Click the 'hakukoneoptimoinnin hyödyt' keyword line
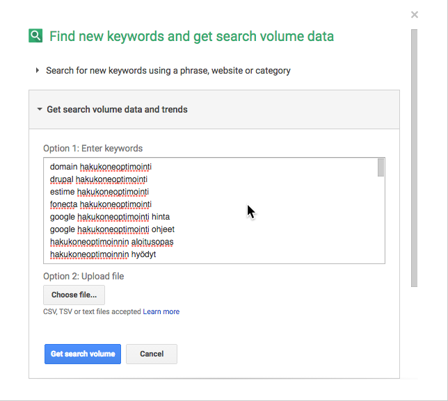 pyautogui.click(x=103, y=254)
